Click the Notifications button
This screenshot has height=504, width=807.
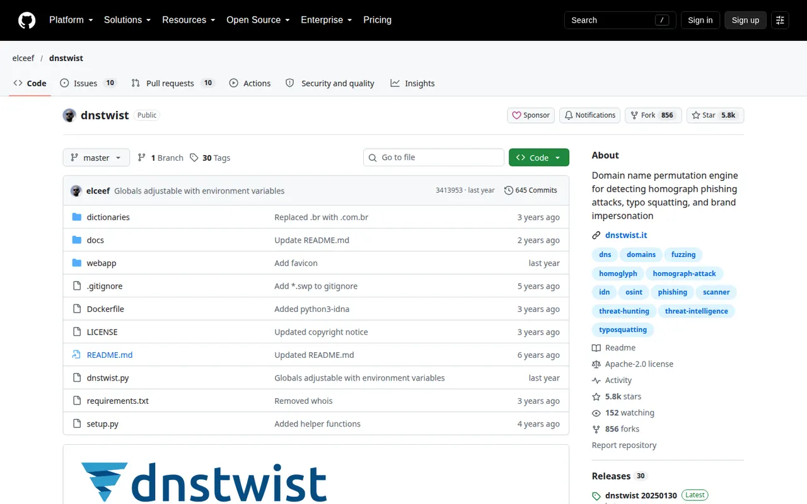pos(589,115)
